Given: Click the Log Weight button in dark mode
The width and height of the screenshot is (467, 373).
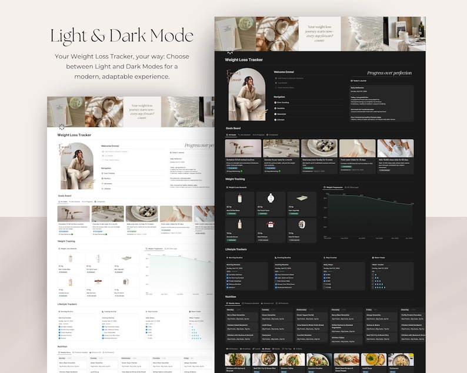Looking at the screenshot, I should point(281,83).
